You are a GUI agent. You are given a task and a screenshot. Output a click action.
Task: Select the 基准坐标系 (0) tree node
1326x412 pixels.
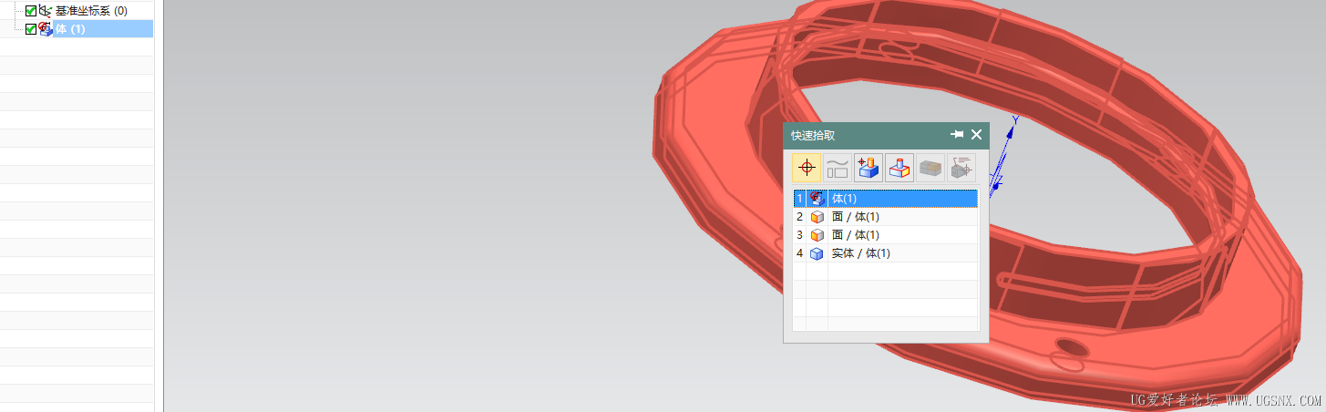click(91, 11)
